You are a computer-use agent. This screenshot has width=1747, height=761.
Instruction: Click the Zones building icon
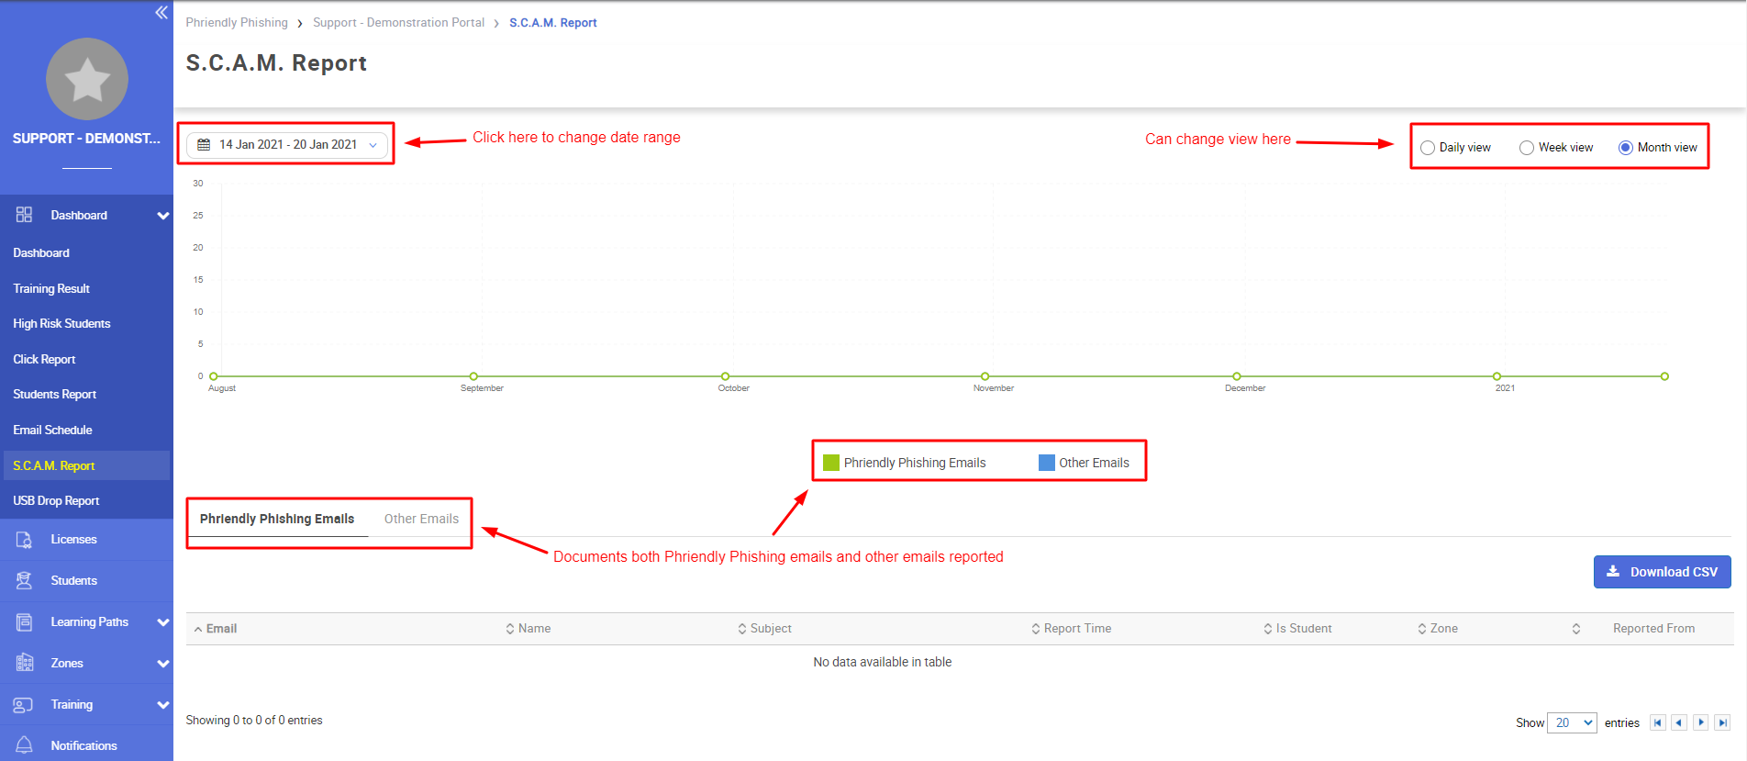(24, 664)
